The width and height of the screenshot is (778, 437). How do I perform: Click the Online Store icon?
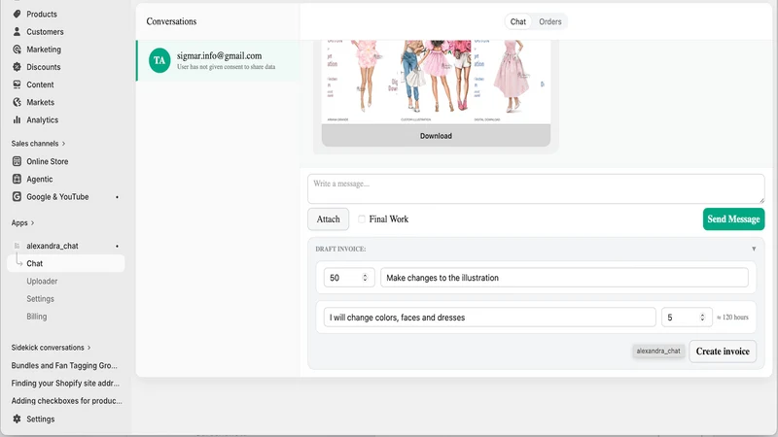tap(17, 161)
